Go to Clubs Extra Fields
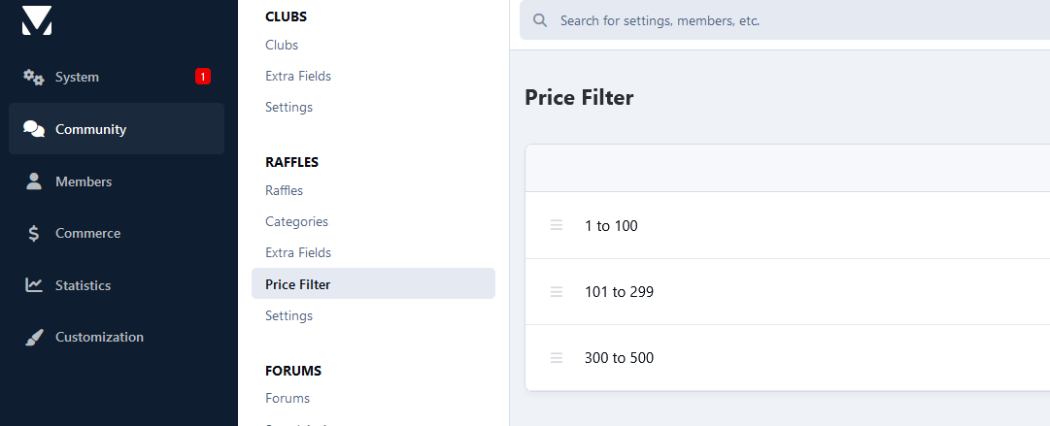 coord(298,77)
